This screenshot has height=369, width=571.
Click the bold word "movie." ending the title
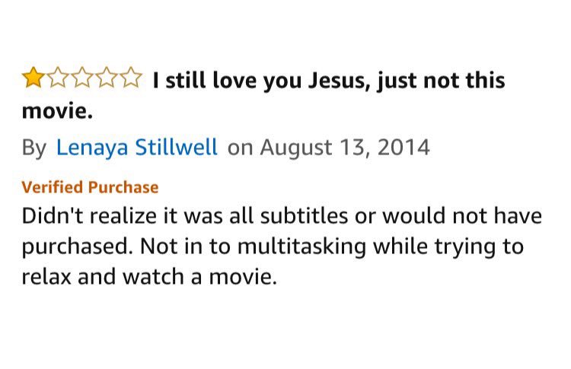(x=57, y=111)
